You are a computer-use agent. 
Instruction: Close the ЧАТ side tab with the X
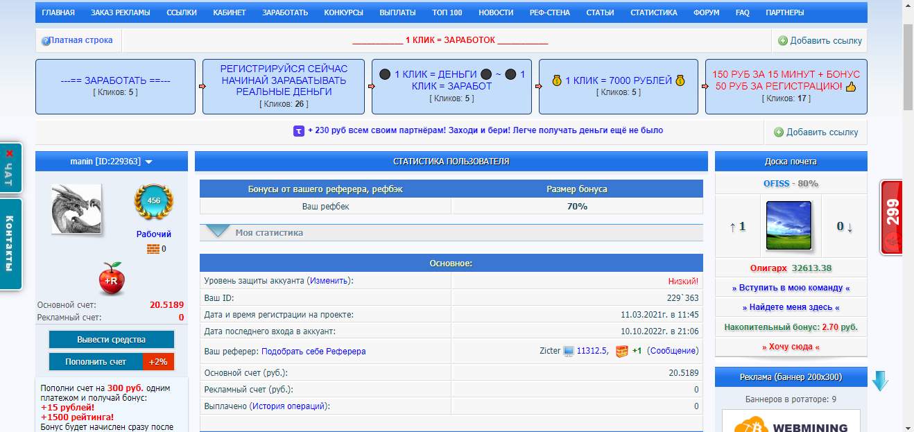pos(9,153)
